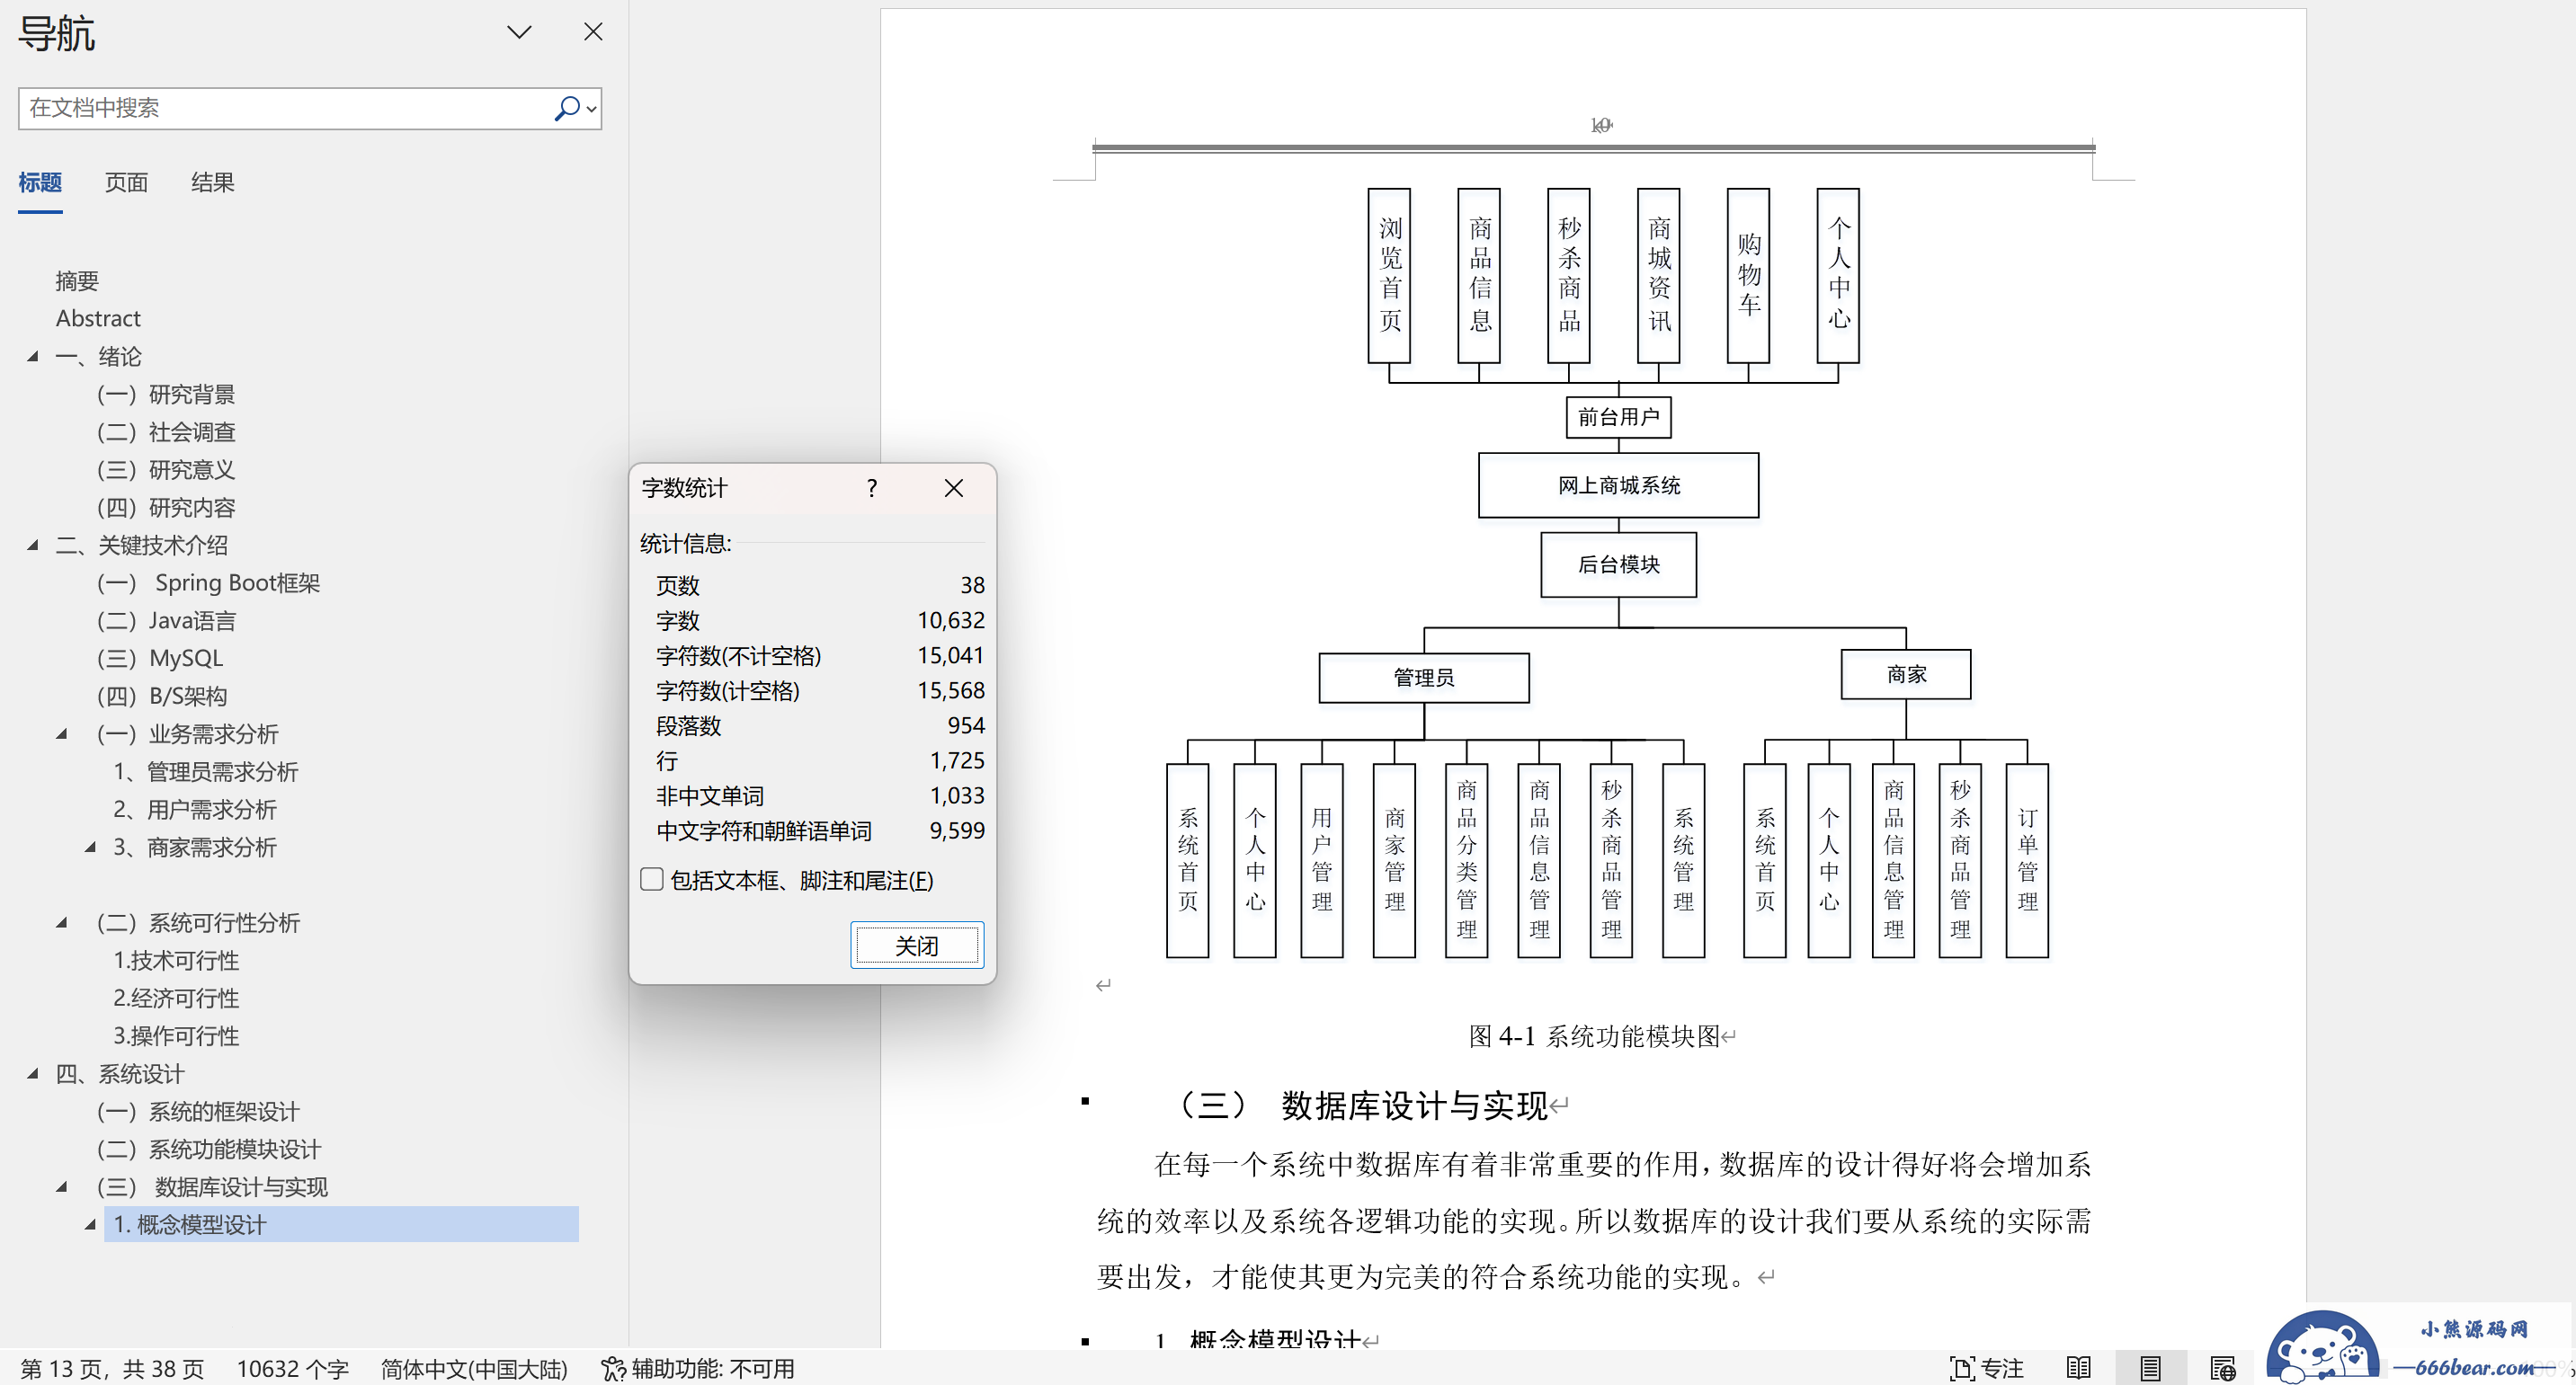This screenshot has height=1385, width=2576.
Task: Collapse the (二)系统可行性分析 heading
Action: [62, 922]
